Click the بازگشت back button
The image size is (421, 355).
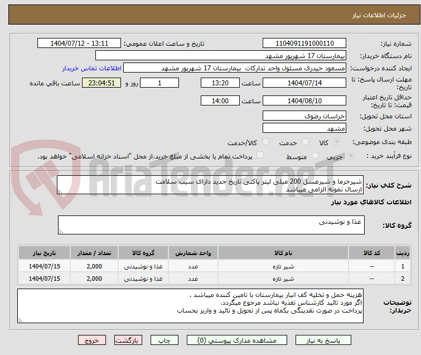[x=128, y=340]
